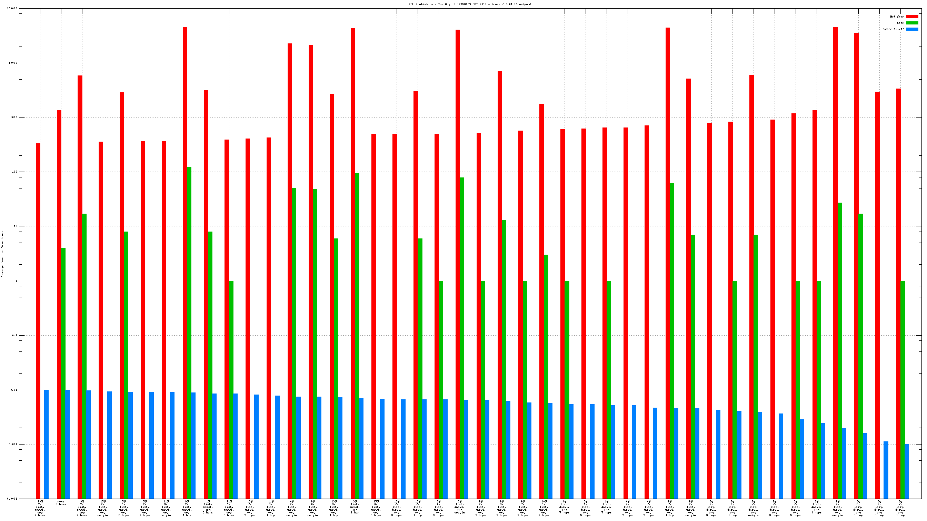Click the 'Not Spam' legend text

pos(897,17)
